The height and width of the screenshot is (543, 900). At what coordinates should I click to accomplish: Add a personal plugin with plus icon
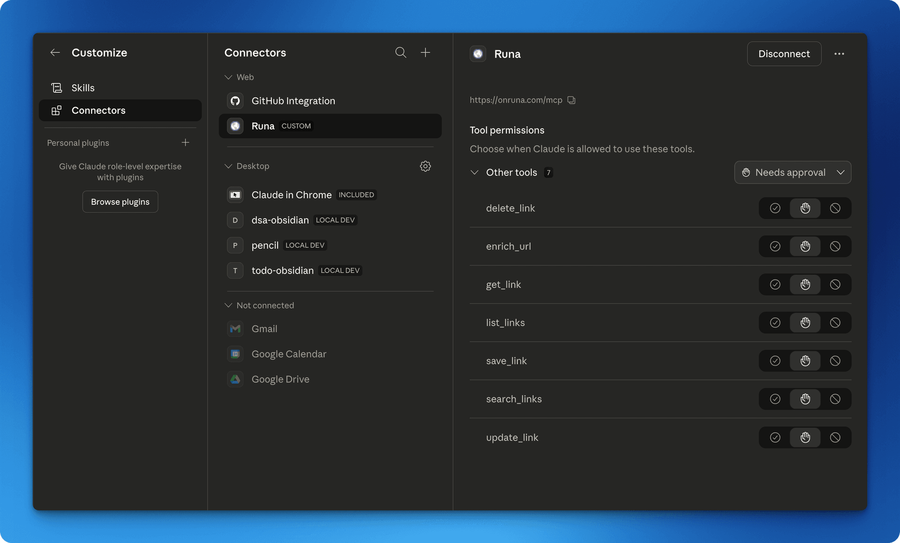click(x=186, y=142)
